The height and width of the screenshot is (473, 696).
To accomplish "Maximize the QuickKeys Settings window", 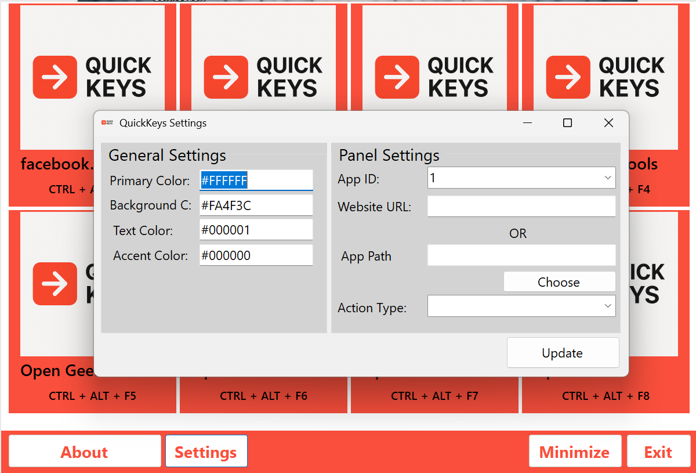I will pyautogui.click(x=568, y=123).
